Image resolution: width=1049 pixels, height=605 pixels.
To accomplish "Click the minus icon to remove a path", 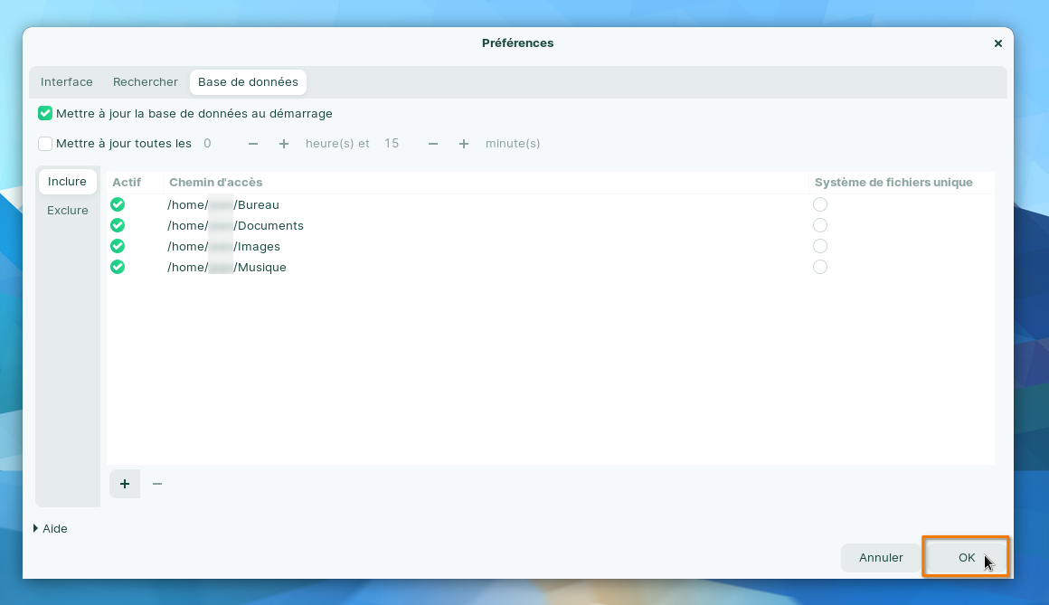I will point(157,484).
